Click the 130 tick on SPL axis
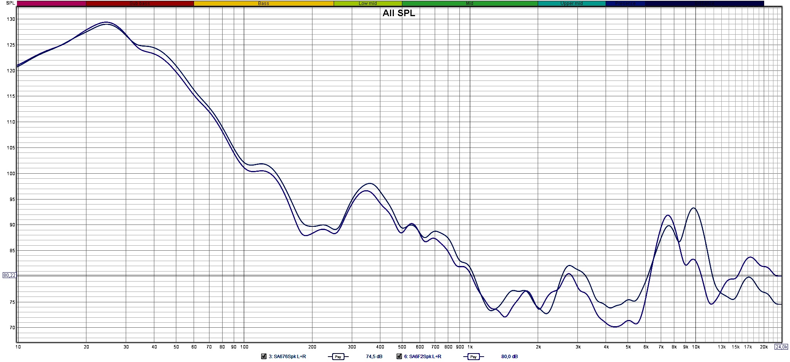 pos(11,19)
